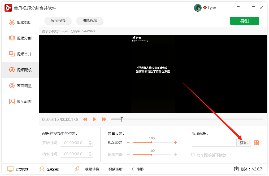Open 官方网站 official website link

[x=22, y=169]
